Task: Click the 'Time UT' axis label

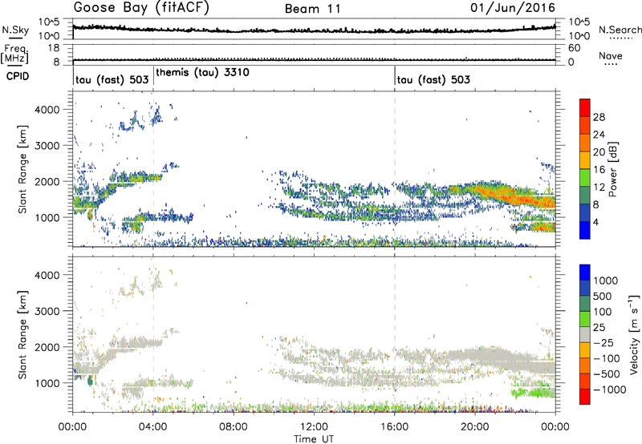Action: pyautogui.click(x=314, y=439)
